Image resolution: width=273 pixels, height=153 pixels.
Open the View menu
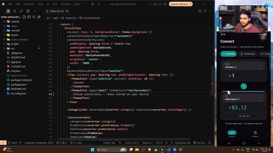(40, 4)
